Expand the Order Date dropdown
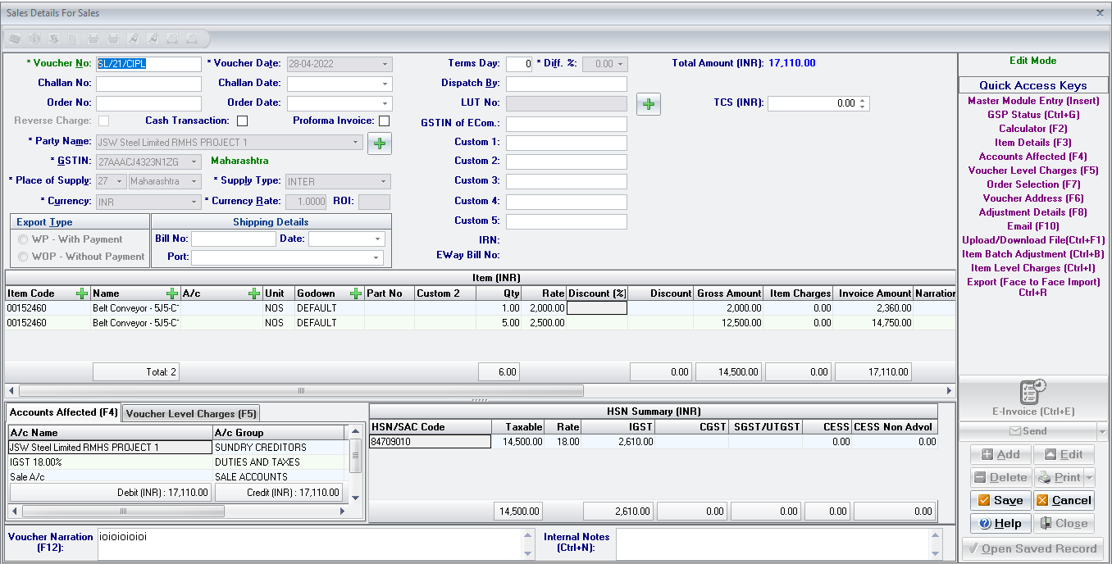 pyautogui.click(x=385, y=104)
